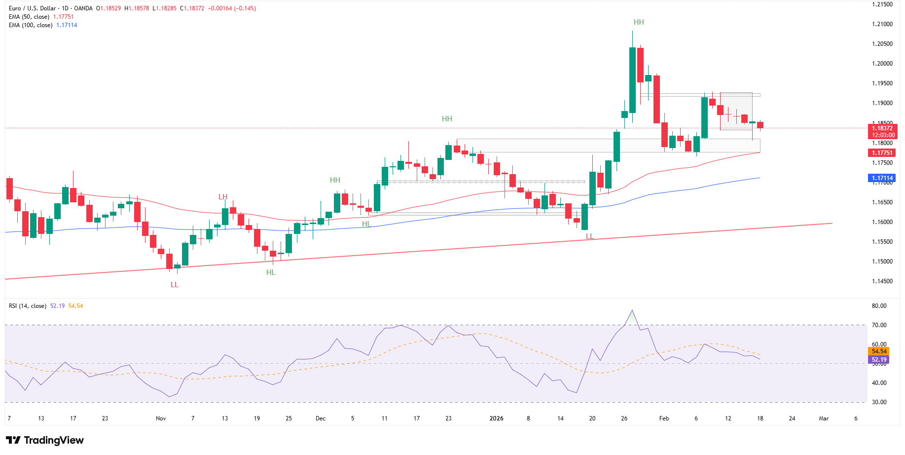Click 'Feb' on the date axis
The width and height of the screenshot is (905, 455).
coord(664,418)
